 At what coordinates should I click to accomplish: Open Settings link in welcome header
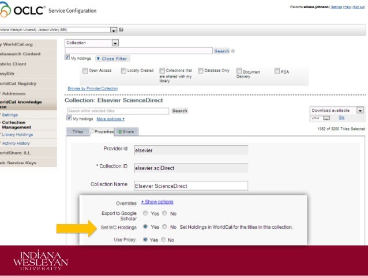point(336,7)
